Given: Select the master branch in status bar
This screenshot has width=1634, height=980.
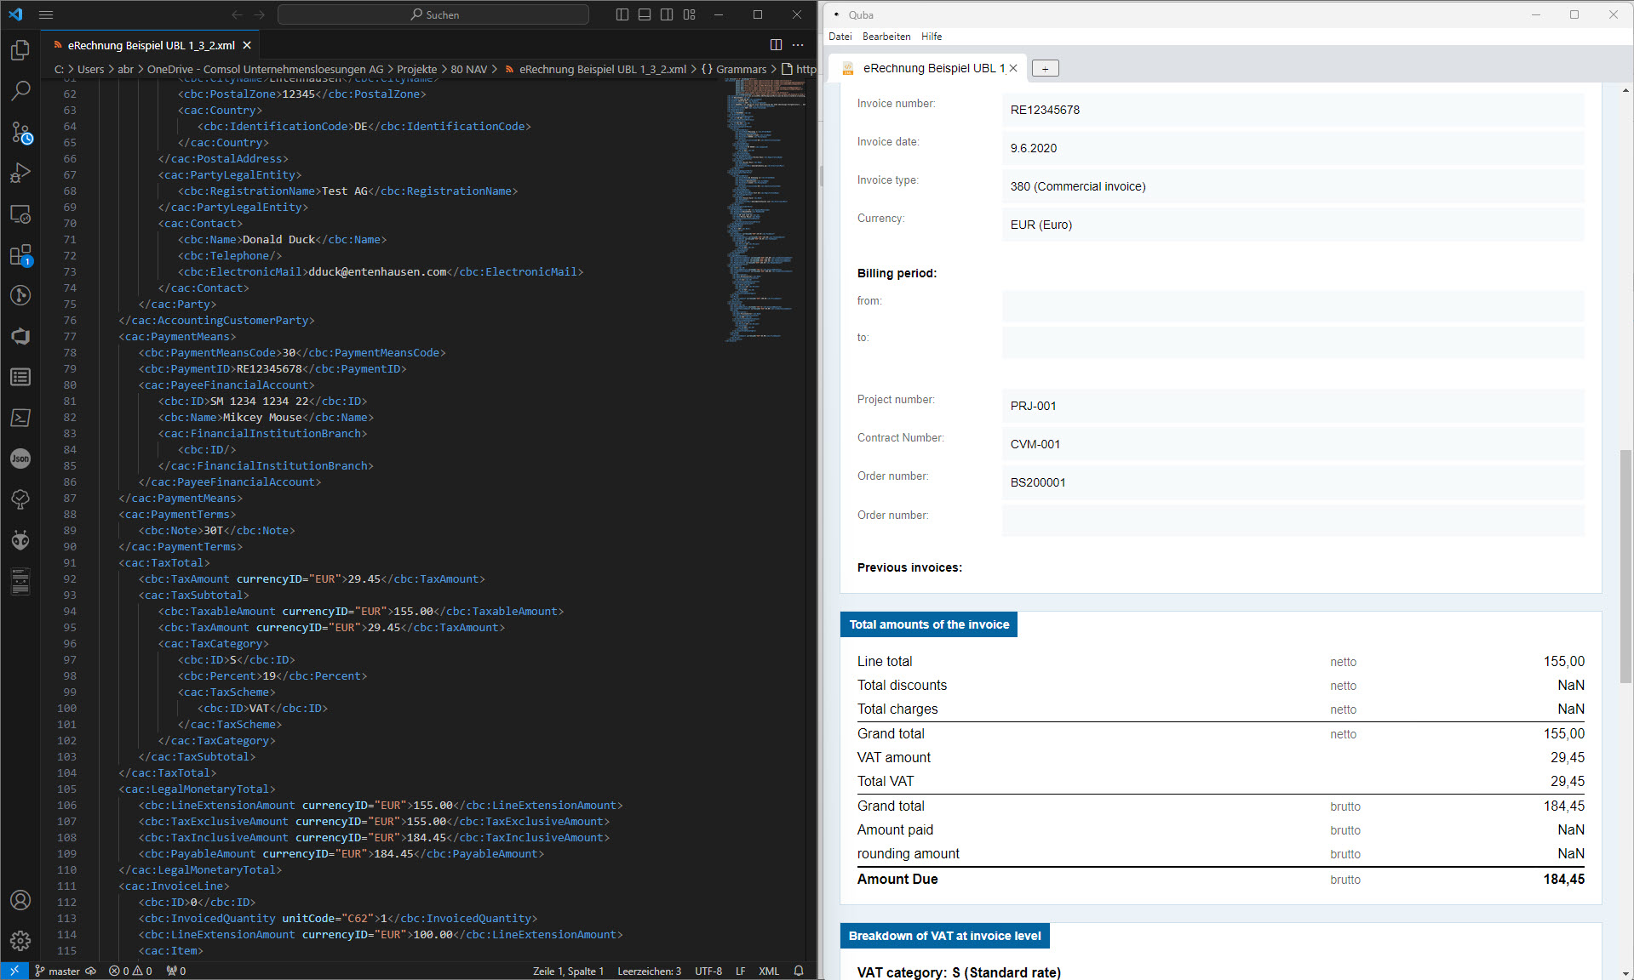Looking at the screenshot, I should pos(57,971).
